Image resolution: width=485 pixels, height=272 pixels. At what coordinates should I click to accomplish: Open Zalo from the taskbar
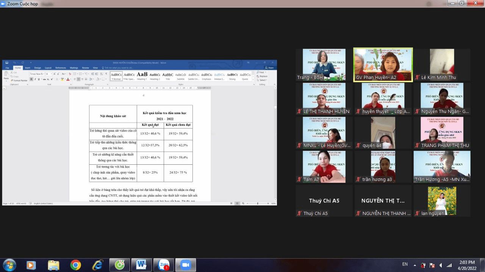coord(164,265)
